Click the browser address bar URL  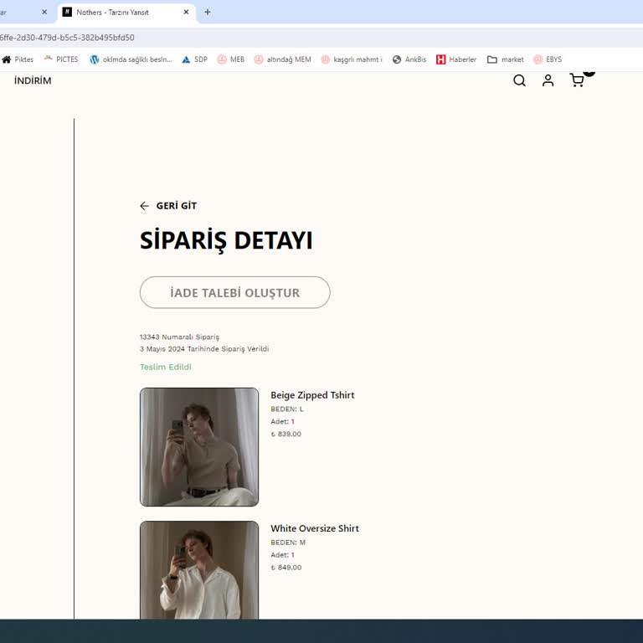pyautogui.click(x=67, y=38)
